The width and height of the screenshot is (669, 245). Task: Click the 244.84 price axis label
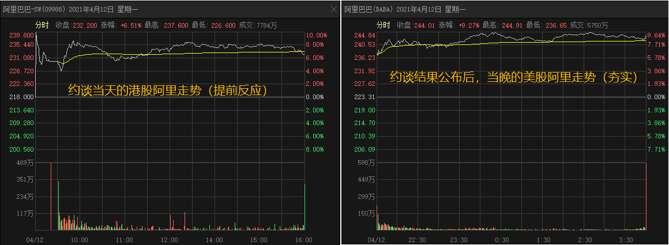pyautogui.click(x=365, y=35)
